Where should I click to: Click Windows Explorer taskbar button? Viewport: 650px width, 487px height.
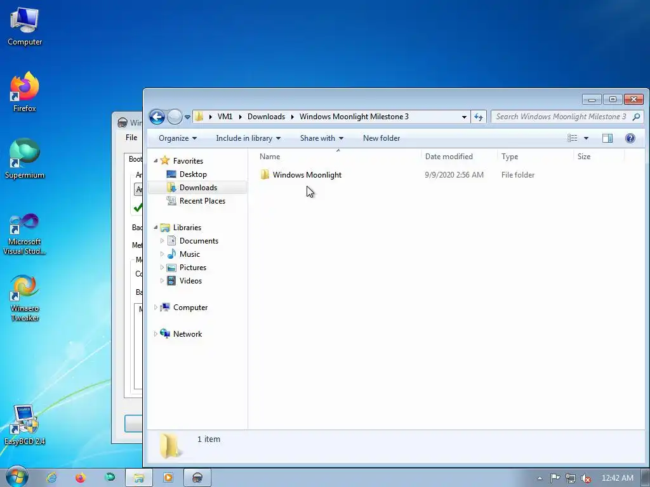click(x=139, y=477)
